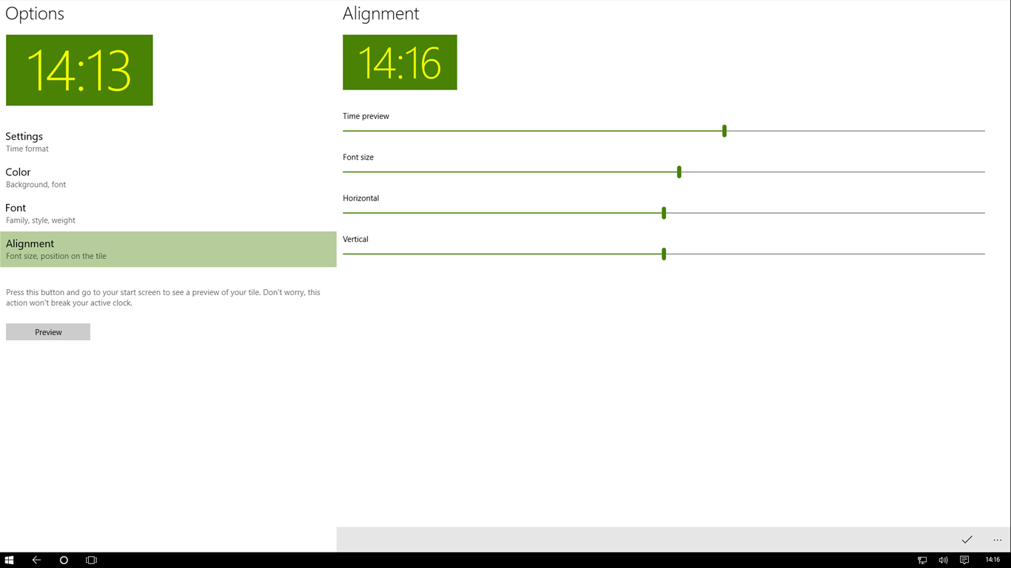This screenshot has width=1011, height=568.
Task: Select the Color background and font section
Action: tap(19, 177)
